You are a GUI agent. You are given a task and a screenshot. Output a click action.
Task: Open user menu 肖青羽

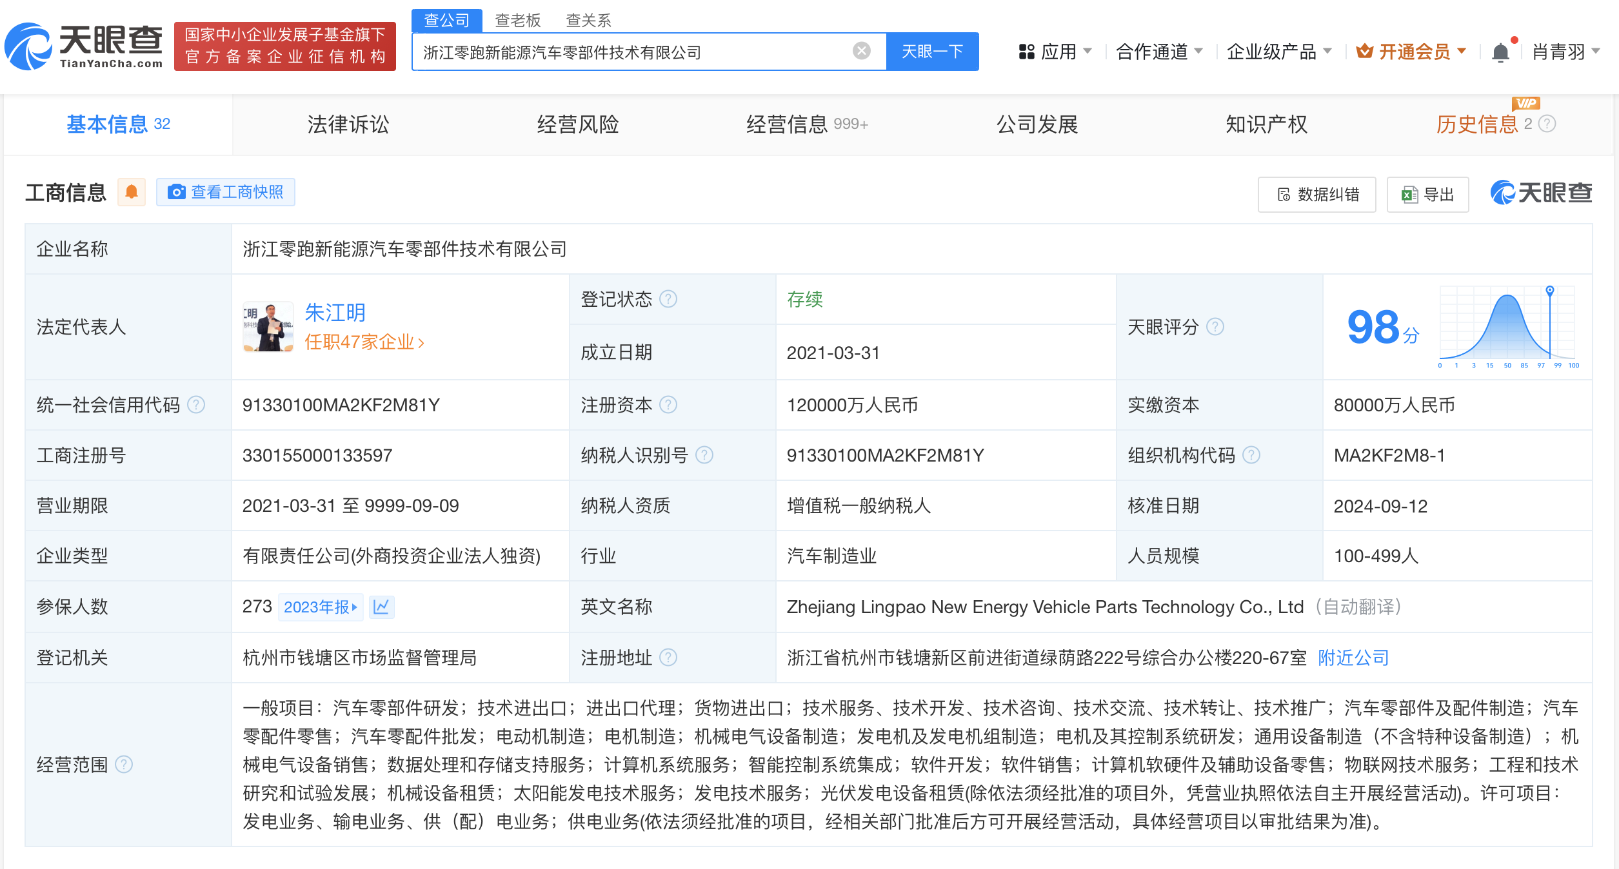tap(1565, 52)
